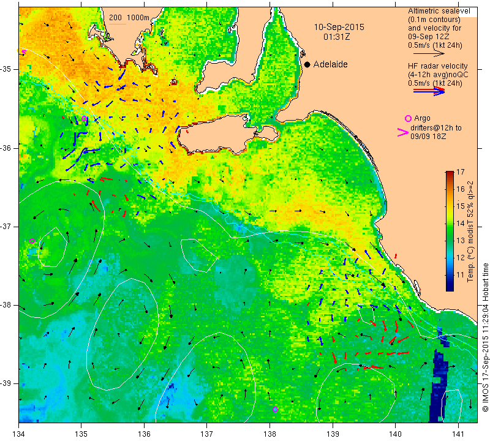Image resolution: width=490 pixels, height=441 pixels.
Task: Click the magenta Argo circle in the legend
Action: 408,118
